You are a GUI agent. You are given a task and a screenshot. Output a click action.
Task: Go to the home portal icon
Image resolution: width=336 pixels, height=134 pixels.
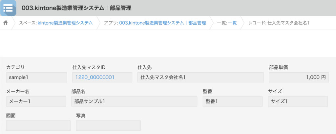(x=6, y=23)
